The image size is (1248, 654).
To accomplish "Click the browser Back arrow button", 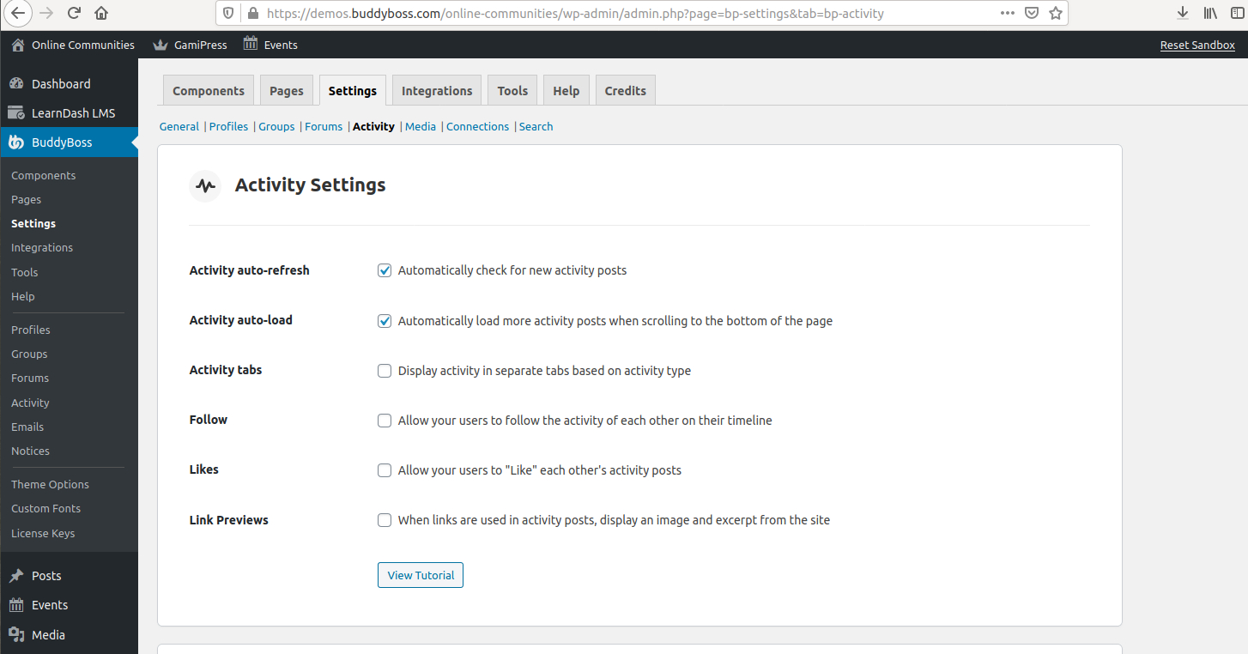I will (x=19, y=13).
